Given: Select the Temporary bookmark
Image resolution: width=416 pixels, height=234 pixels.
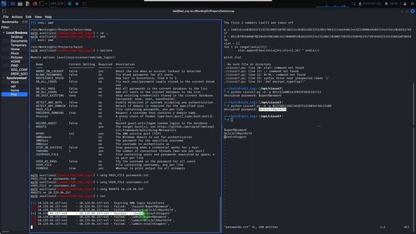Looking at the screenshot, I should click(x=19, y=45).
